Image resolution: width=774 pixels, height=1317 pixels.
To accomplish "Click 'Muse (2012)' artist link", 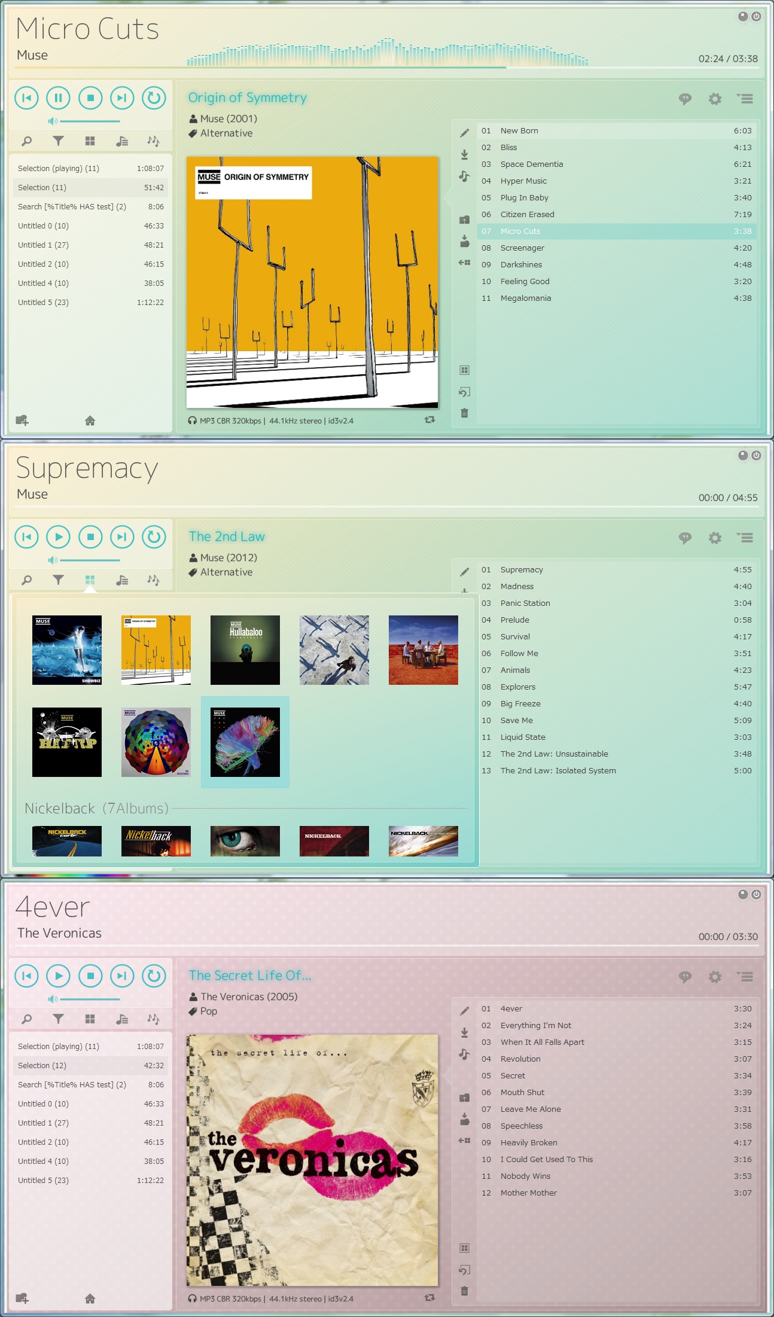I will coord(228,557).
